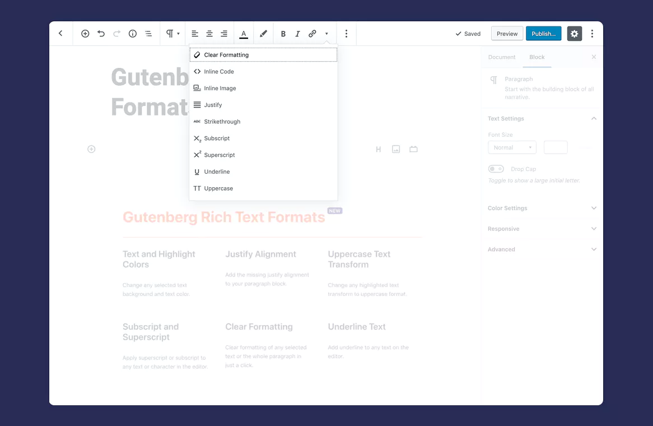Toggle the settings gear sidebar button
Screen dimensions: 653x426
(x=574, y=34)
